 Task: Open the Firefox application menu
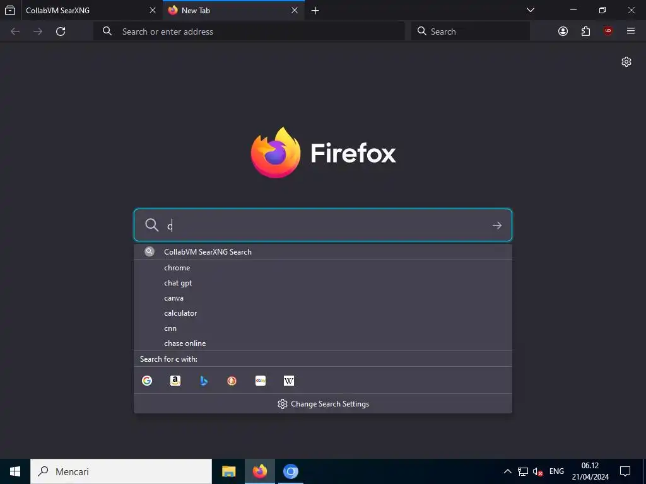tap(631, 32)
